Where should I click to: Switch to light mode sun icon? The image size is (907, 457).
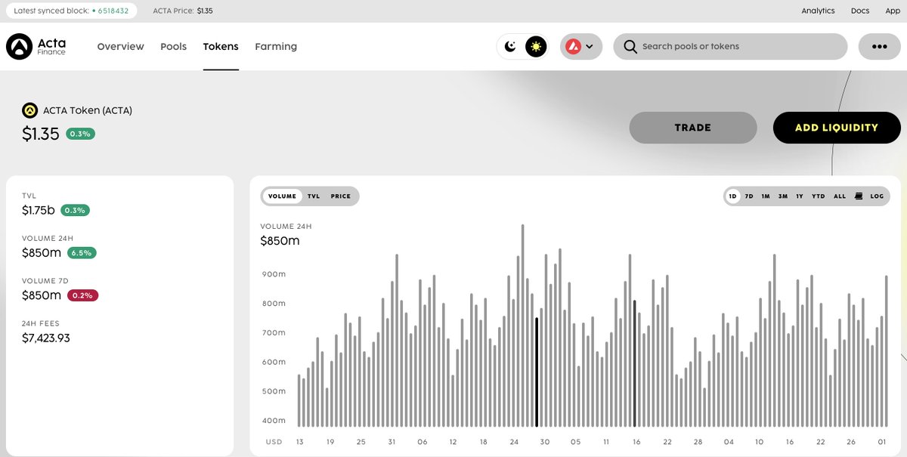click(536, 47)
